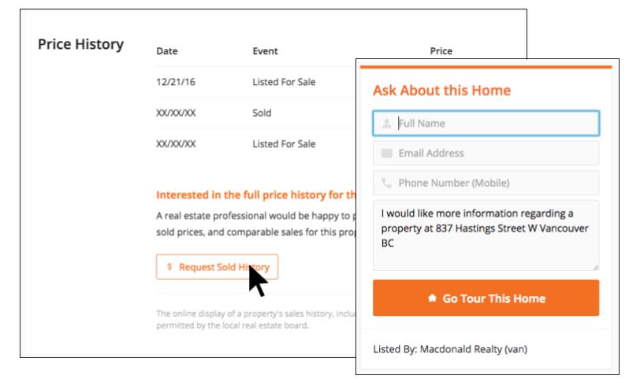629x383 pixels.
Task: Click the Date column header
Action: (x=167, y=51)
